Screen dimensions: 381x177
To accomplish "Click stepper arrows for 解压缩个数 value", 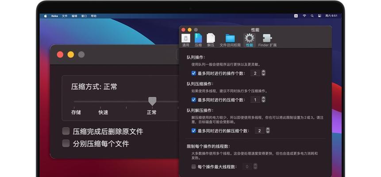I will click(268, 131).
